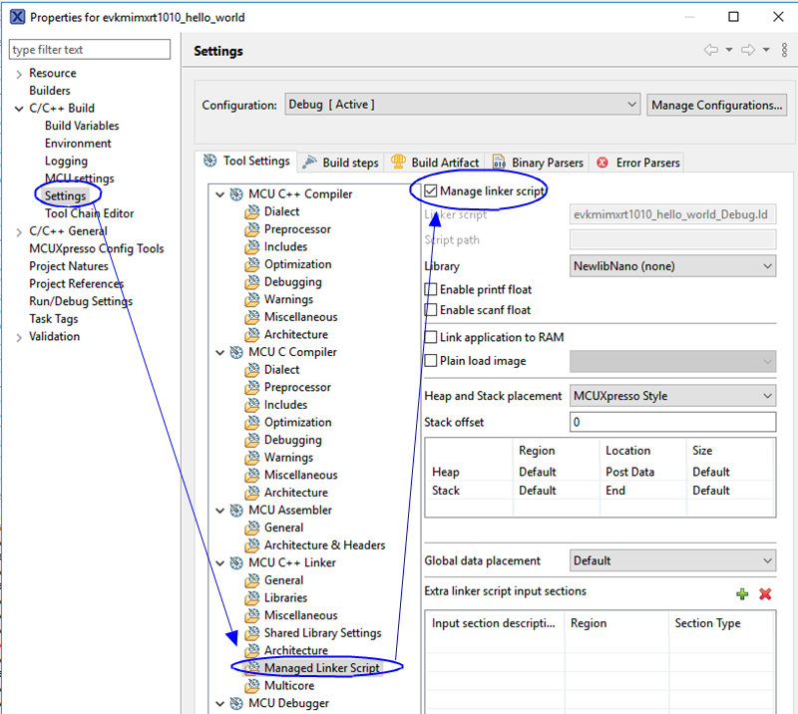The height and width of the screenshot is (714, 798).
Task: Click the Debugging icon under MCU C Compiler
Action: tap(252, 440)
